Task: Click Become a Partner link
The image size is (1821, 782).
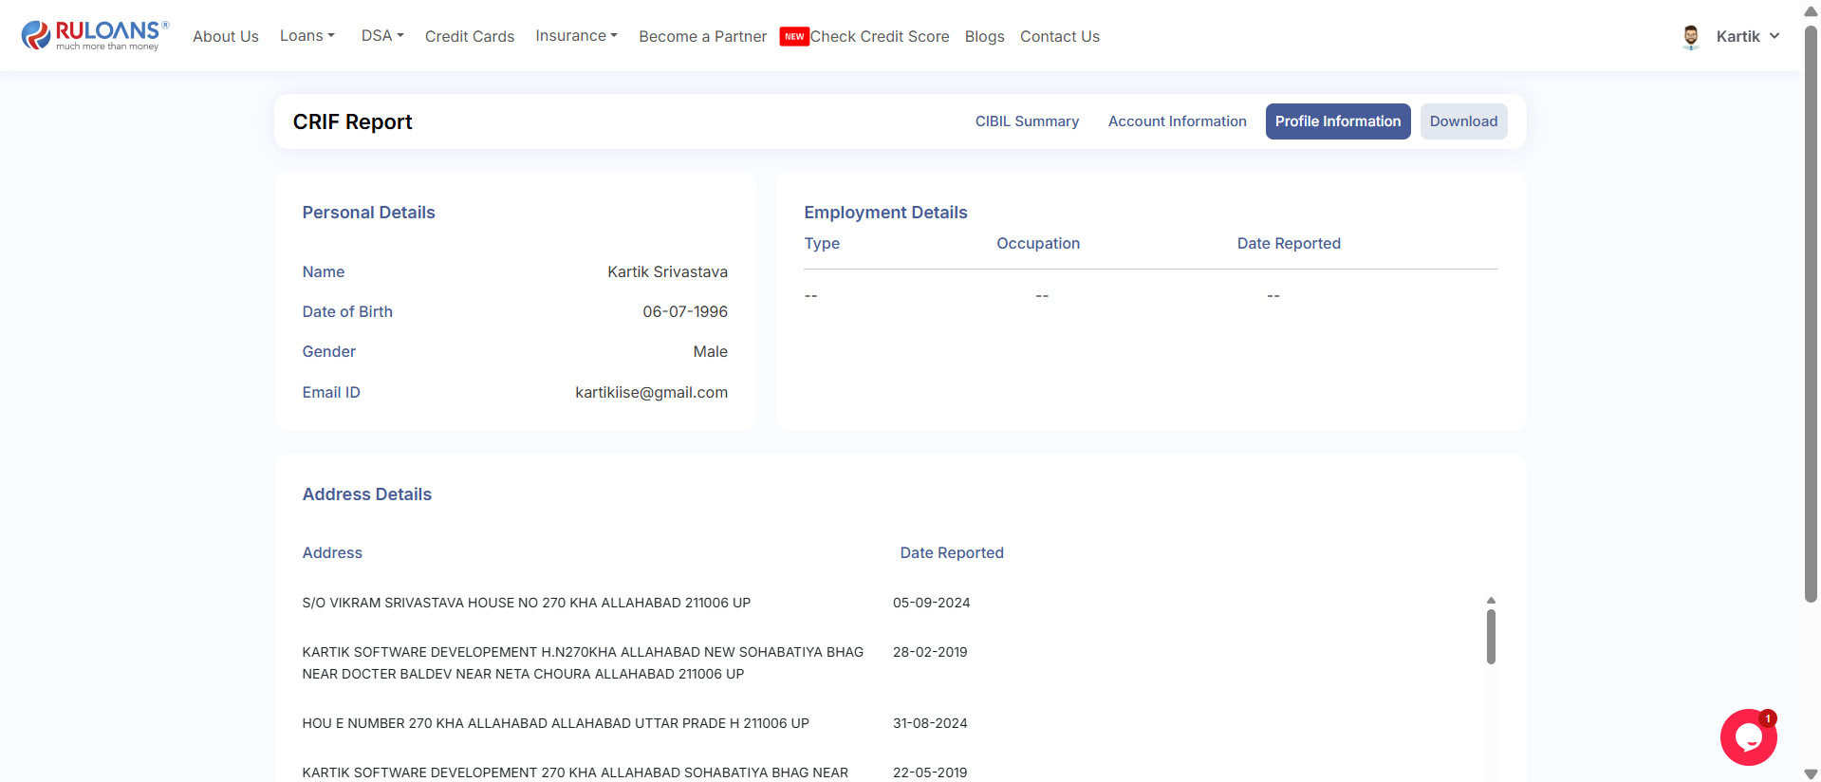Action: 702,37
